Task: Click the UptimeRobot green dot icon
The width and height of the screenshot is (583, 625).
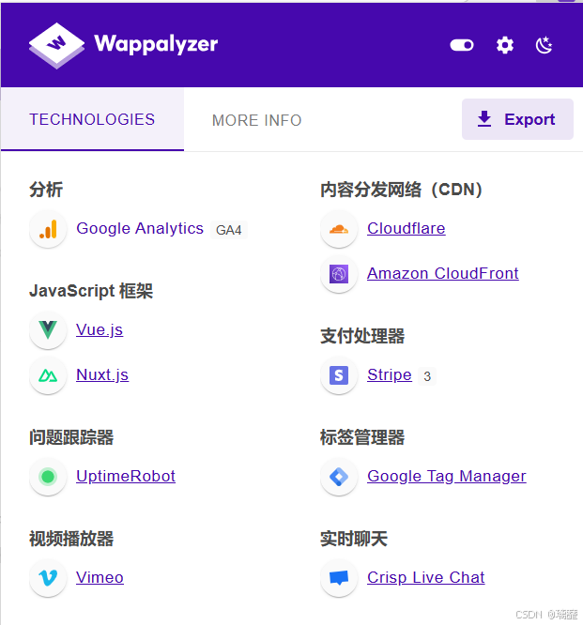Action: click(48, 477)
